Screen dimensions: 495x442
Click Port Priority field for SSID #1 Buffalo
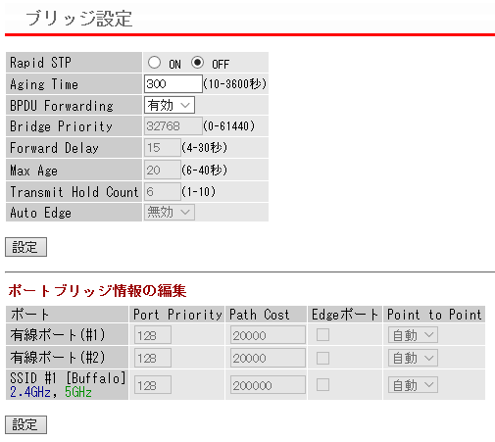[153, 385]
